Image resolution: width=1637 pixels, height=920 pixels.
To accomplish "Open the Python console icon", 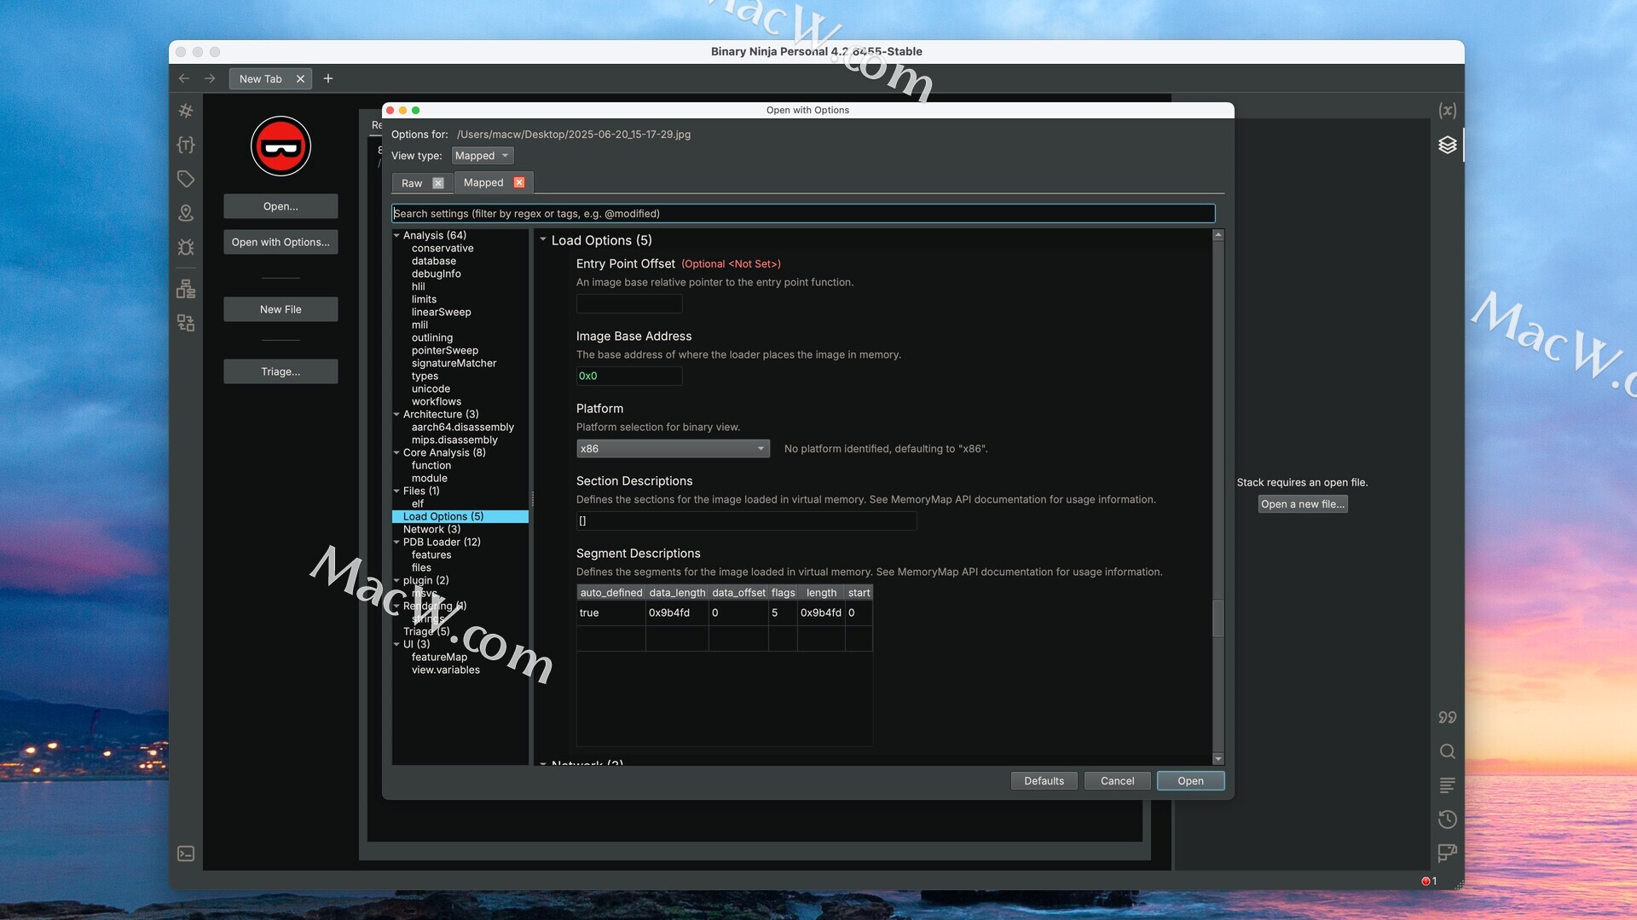I will point(186,854).
